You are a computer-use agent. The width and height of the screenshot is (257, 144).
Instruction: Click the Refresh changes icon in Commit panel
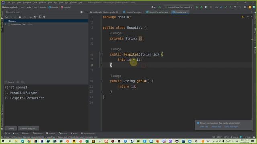click(6, 17)
